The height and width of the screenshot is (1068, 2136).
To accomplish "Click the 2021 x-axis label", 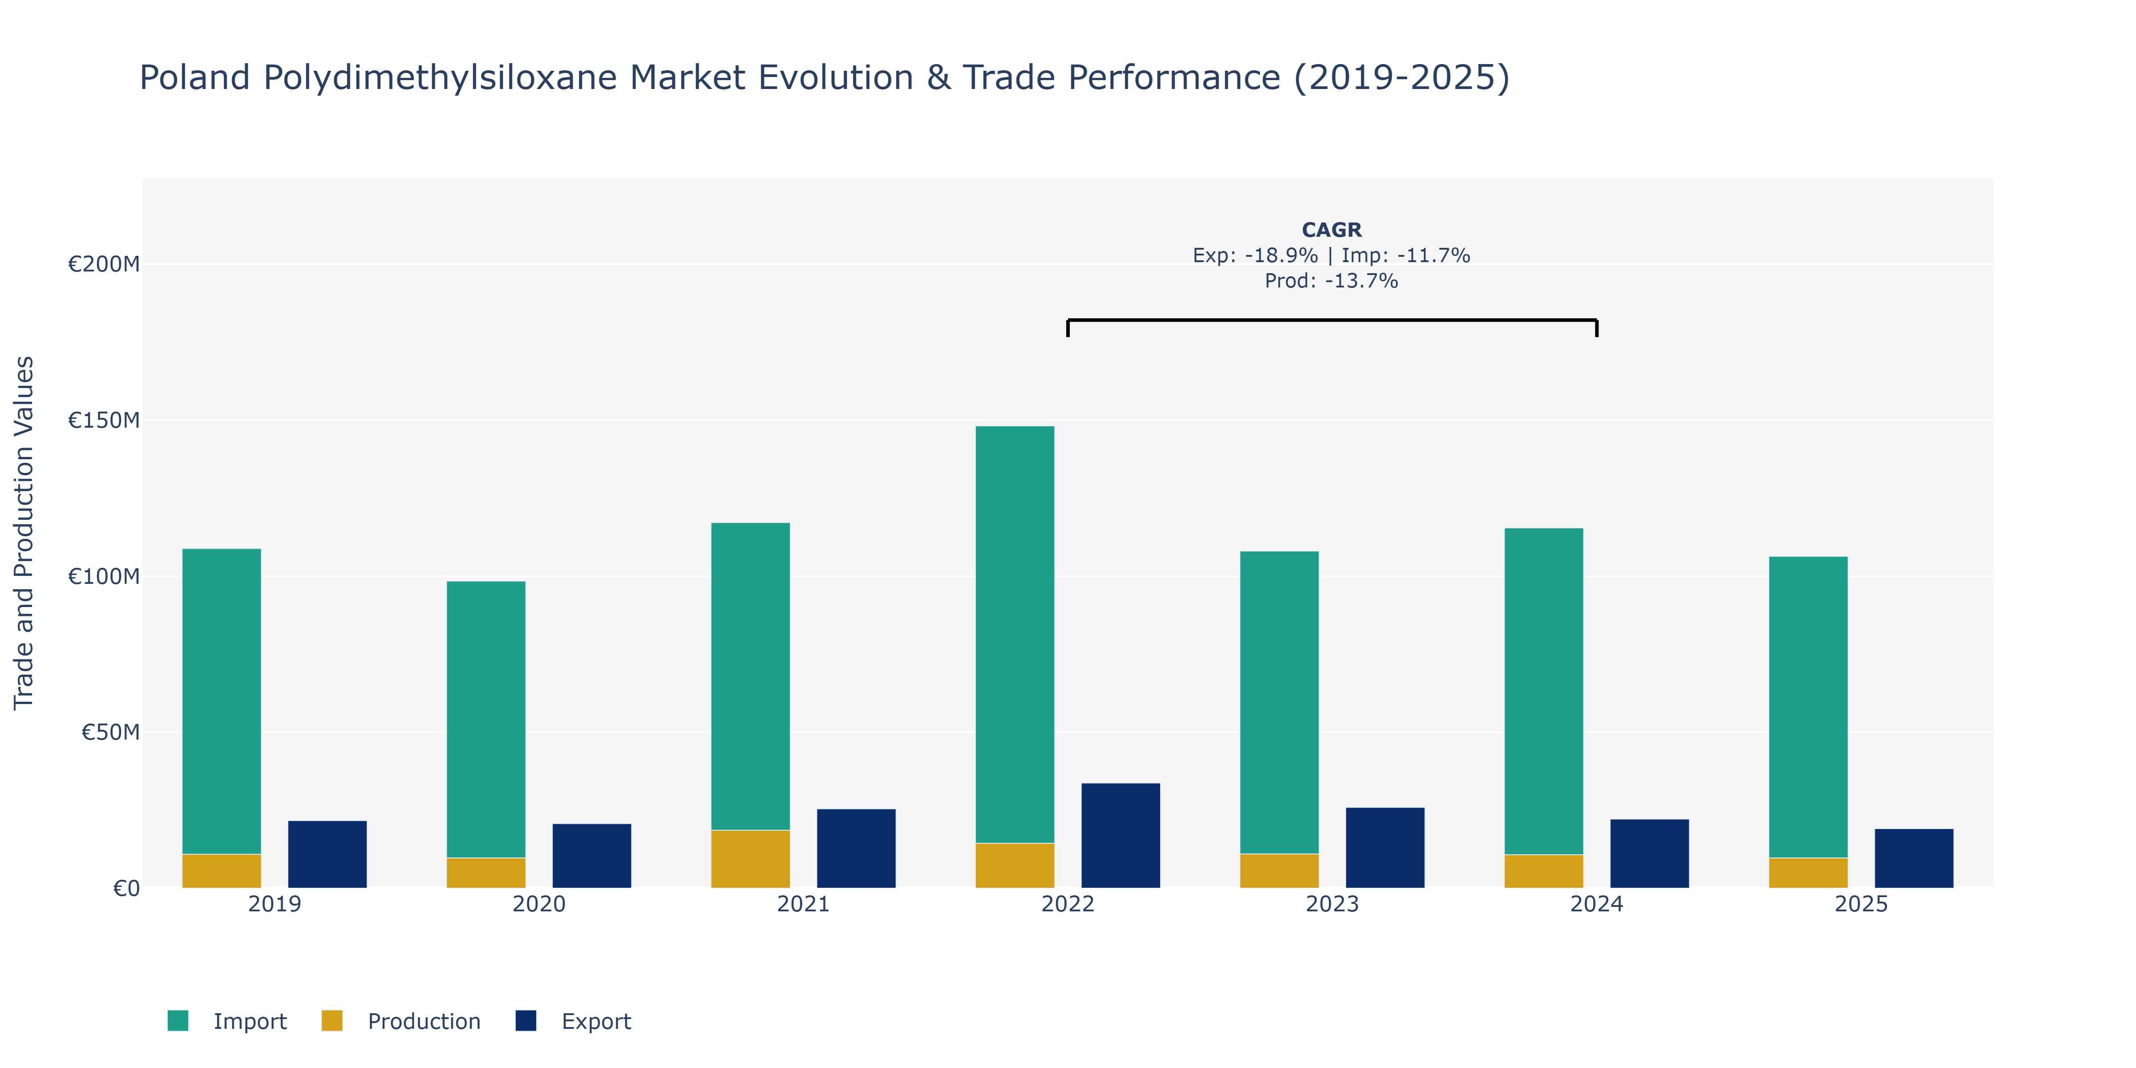I will [804, 905].
